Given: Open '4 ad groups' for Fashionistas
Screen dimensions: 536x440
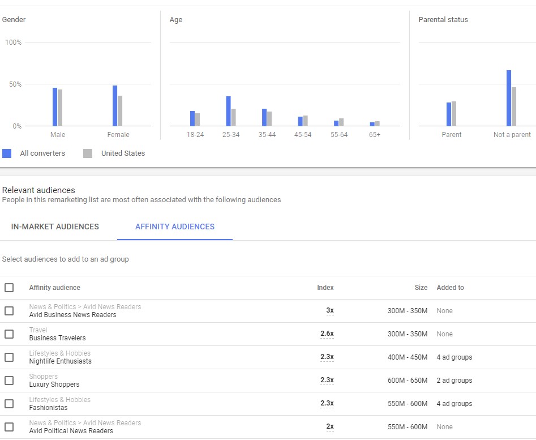Looking at the screenshot, I should click(454, 404).
